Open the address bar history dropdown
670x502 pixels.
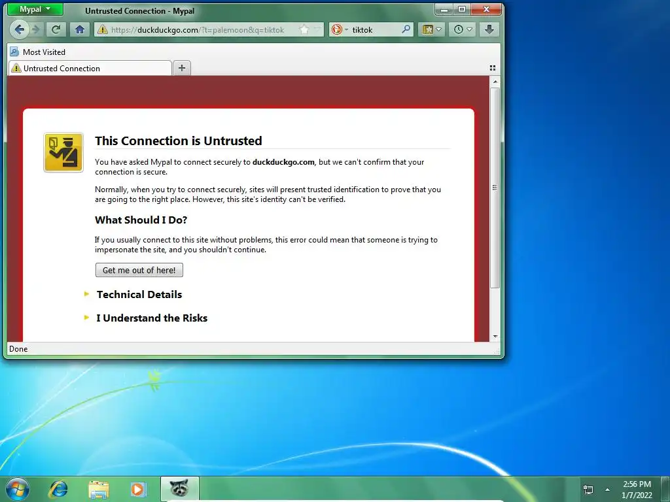point(317,29)
